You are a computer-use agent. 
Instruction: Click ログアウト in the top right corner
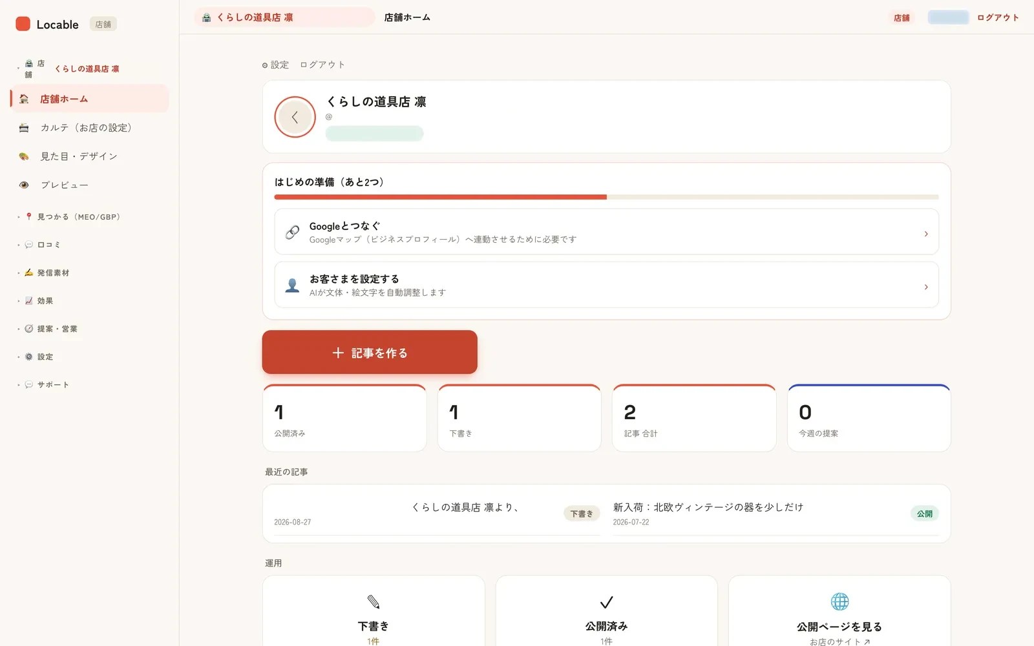(x=998, y=17)
